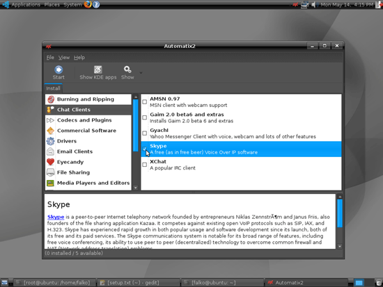Click the Automatix2 taskbar button
This screenshot has width=383, height=287.
tap(307, 283)
